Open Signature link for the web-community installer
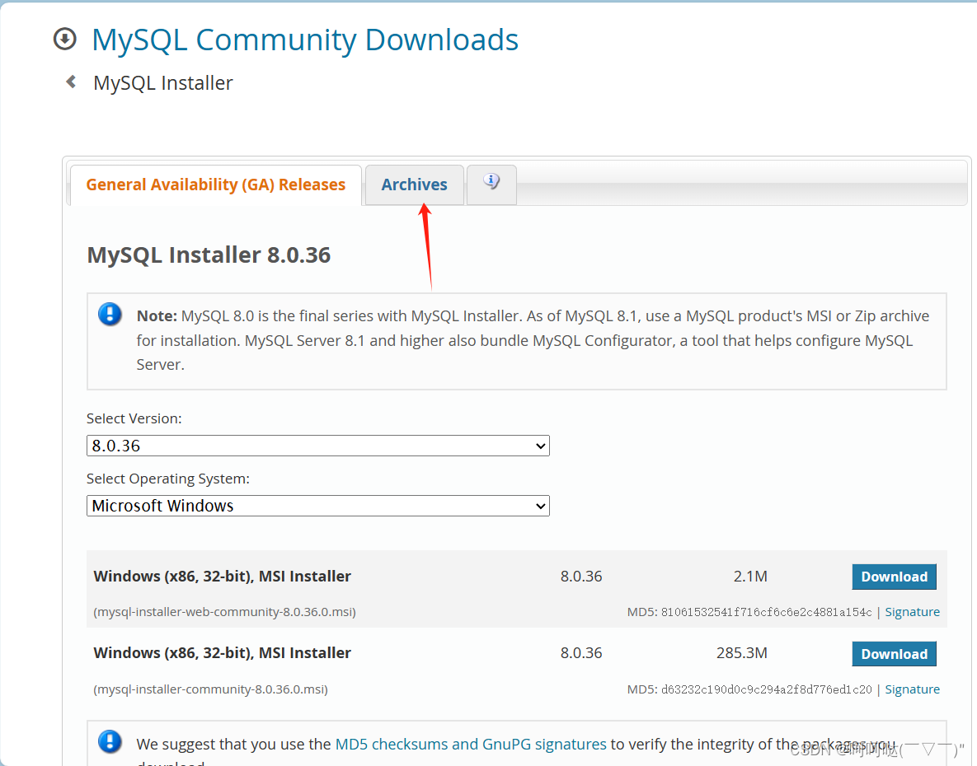977x766 pixels. point(912,612)
